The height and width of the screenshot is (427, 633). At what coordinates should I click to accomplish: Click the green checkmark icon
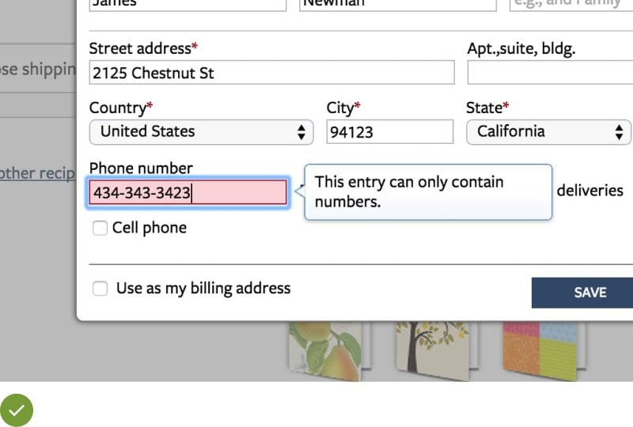coord(17,410)
